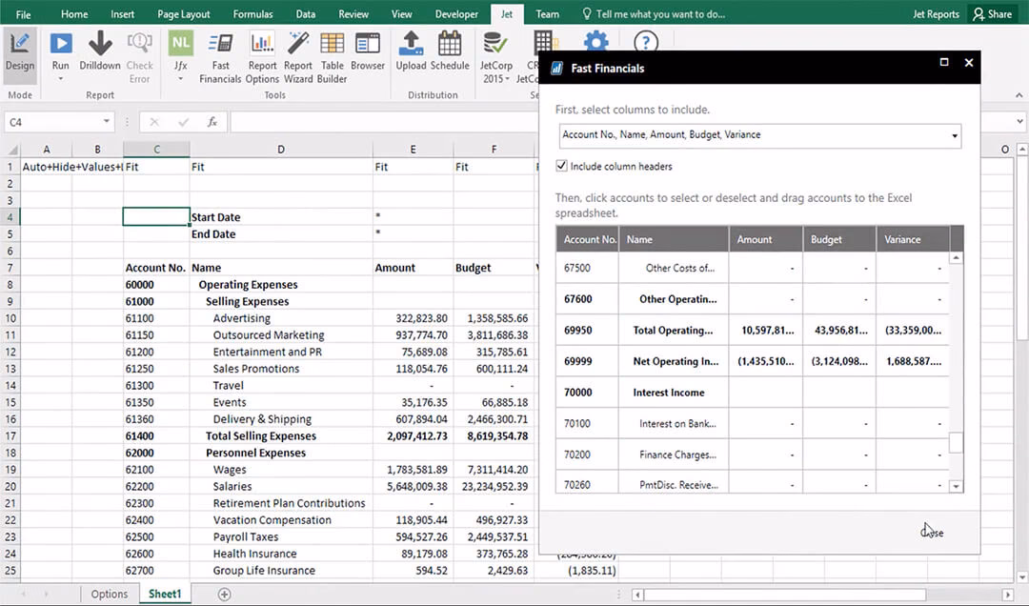The height and width of the screenshot is (606, 1029).
Task: Open the View tab
Action: tap(402, 13)
